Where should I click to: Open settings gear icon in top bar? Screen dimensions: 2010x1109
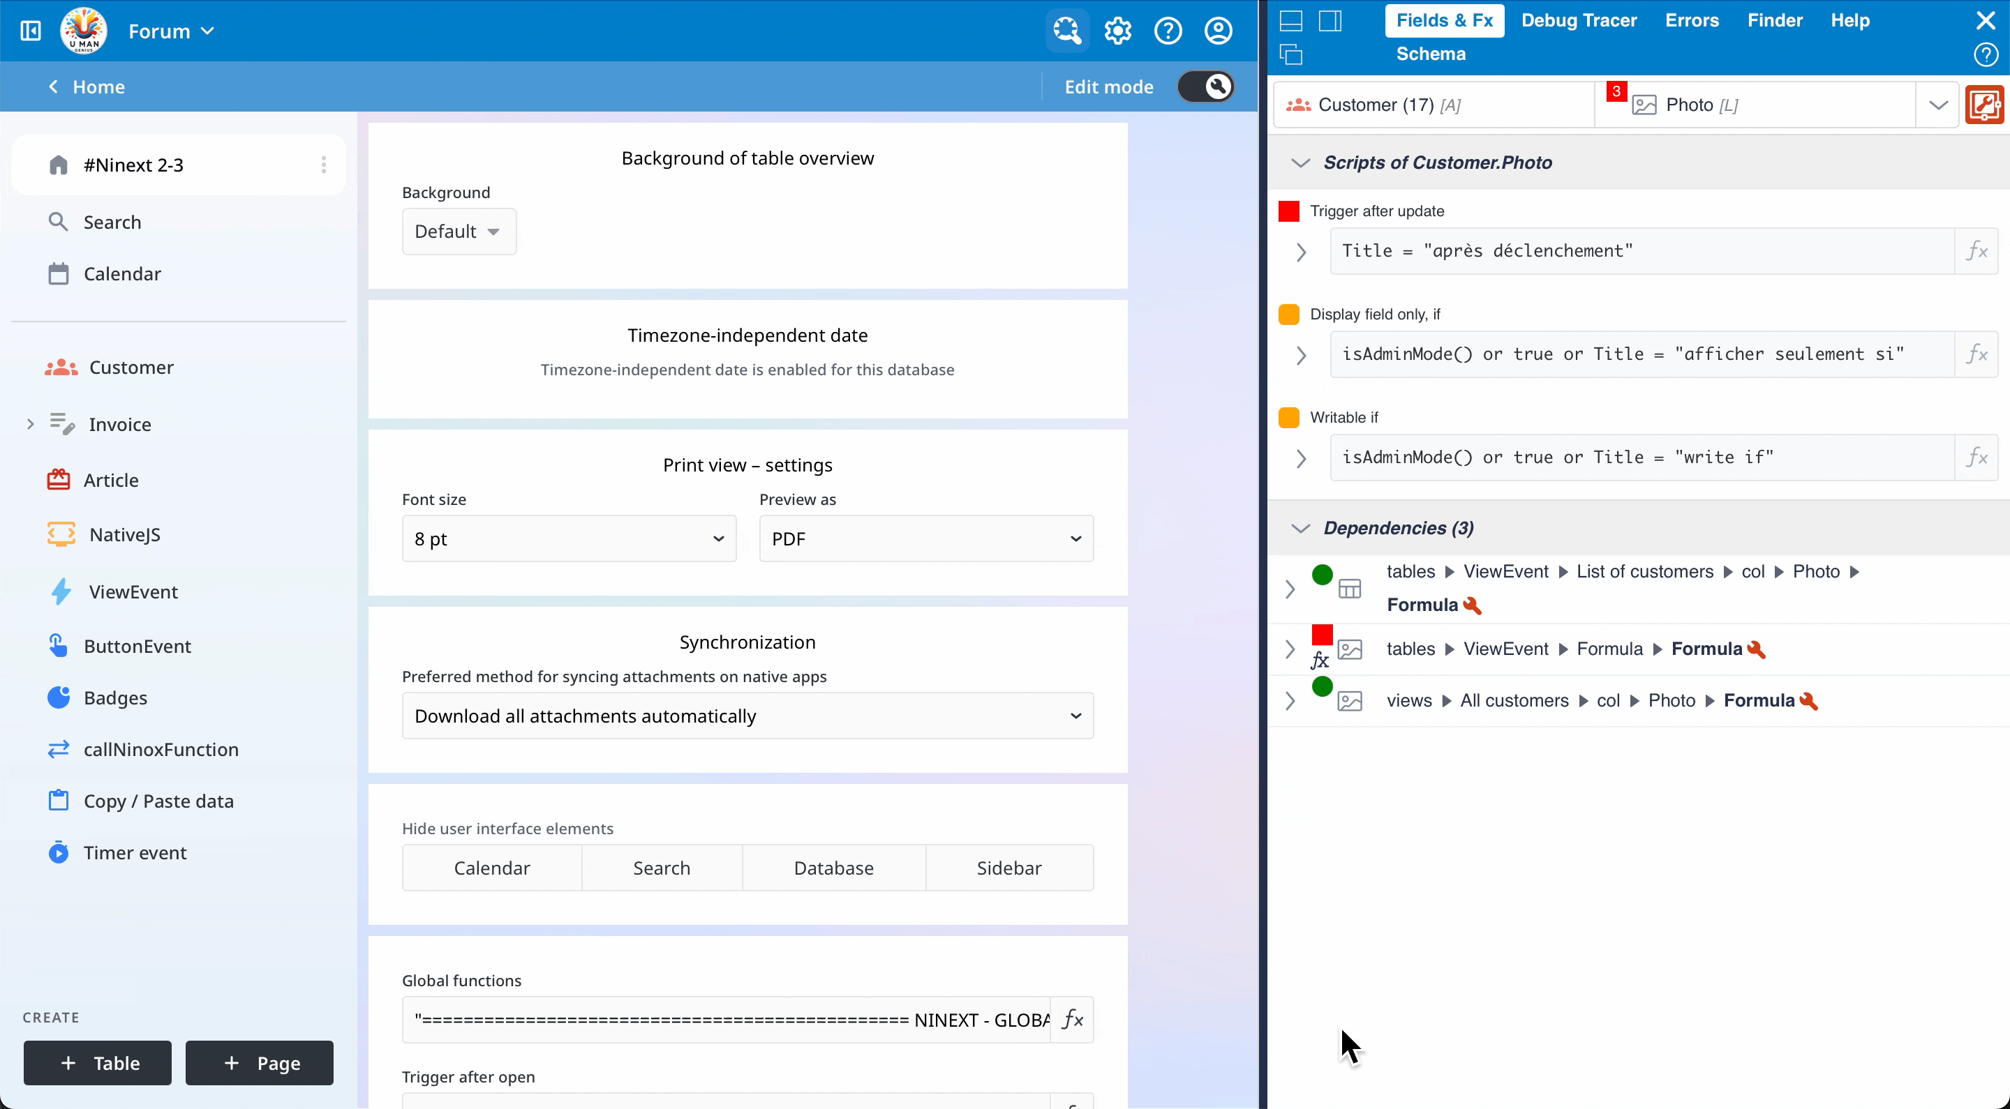point(1117,31)
